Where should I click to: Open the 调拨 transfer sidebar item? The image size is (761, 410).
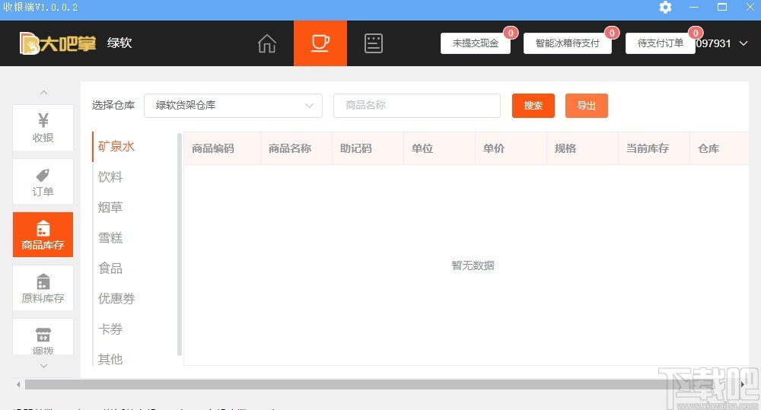click(43, 337)
